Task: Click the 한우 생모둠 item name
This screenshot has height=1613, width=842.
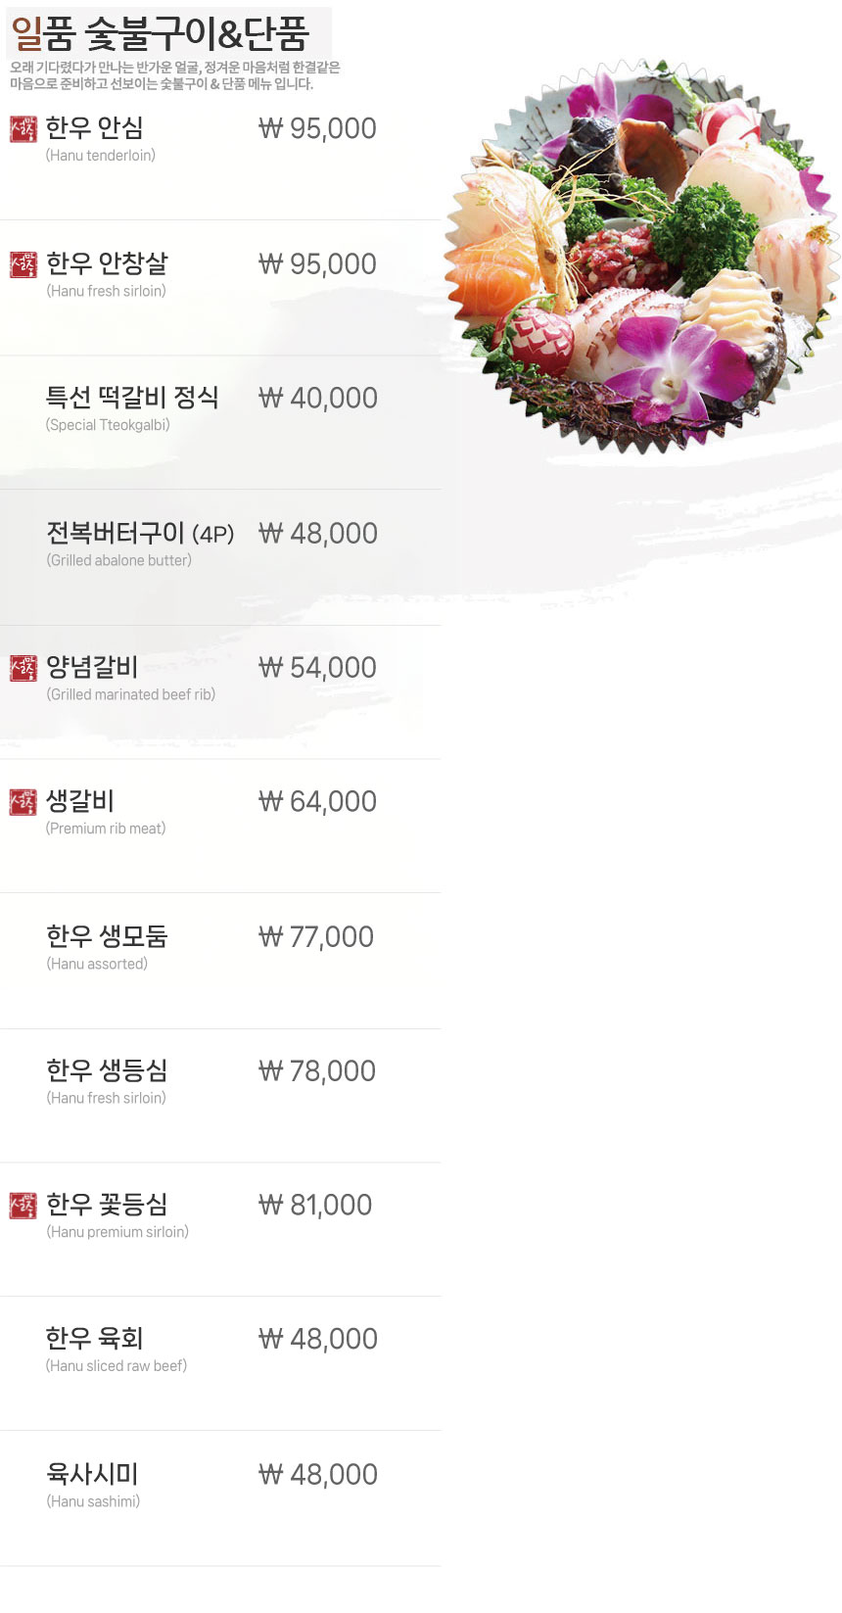Action: coord(107,936)
